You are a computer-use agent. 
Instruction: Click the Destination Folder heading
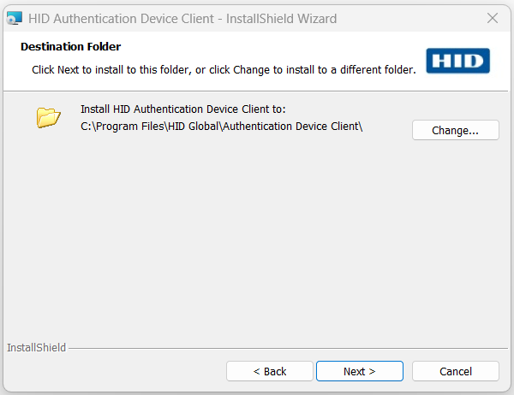pyautogui.click(x=71, y=47)
